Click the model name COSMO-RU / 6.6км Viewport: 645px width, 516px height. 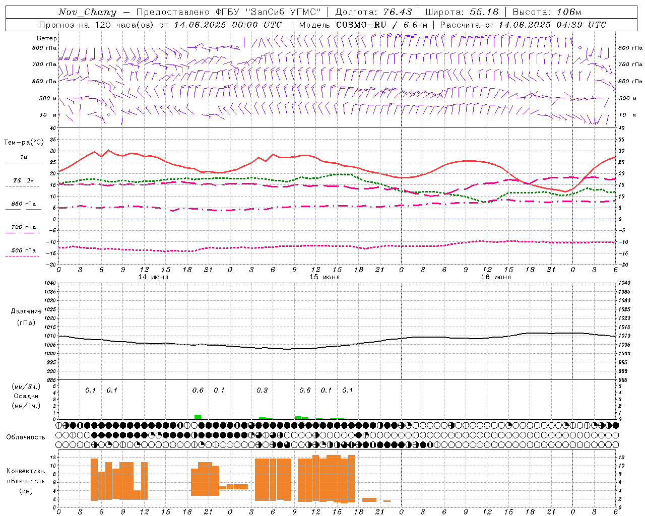(x=381, y=25)
